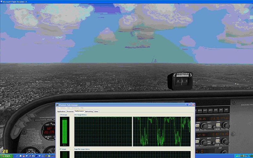Click the green Task Manager CPU tray icon
This screenshot has width=253, height=158.
(x=237, y=156)
